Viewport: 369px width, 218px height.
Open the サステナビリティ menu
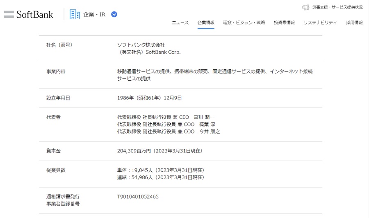click(320, 23)
